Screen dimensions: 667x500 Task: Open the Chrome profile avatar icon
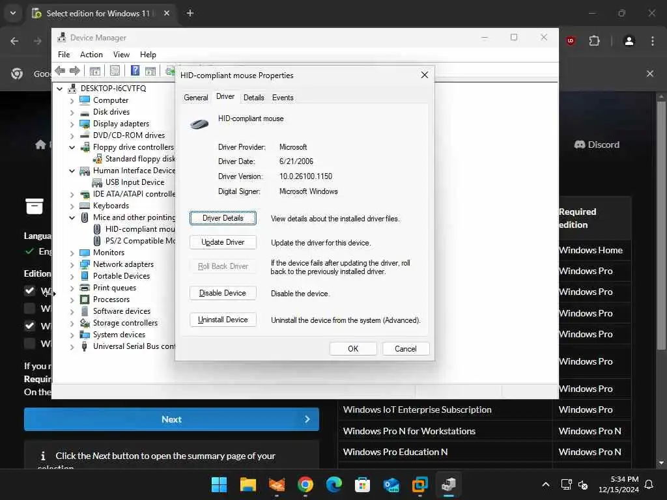coord(629,41)
